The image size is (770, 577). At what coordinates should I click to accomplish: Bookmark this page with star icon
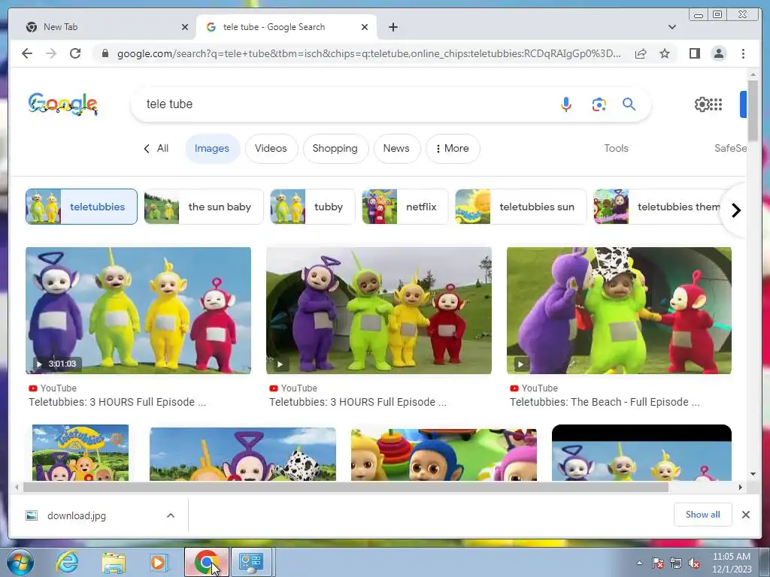pyautogui.click(x=665, y=53)
